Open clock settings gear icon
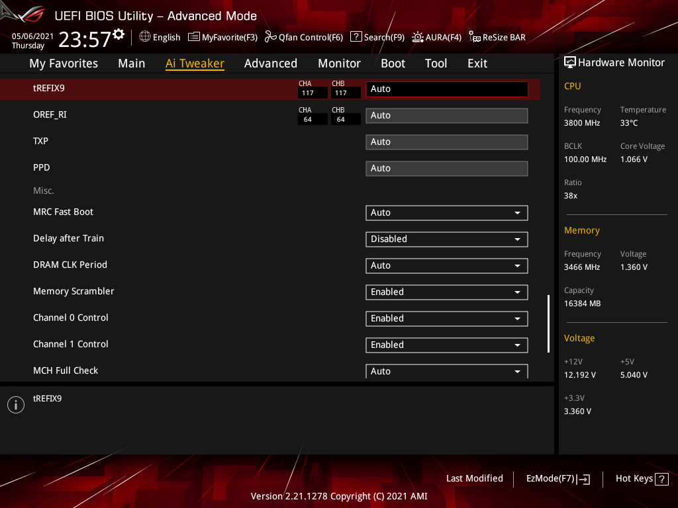Screen dimensions: 678x508 point(119,34)
